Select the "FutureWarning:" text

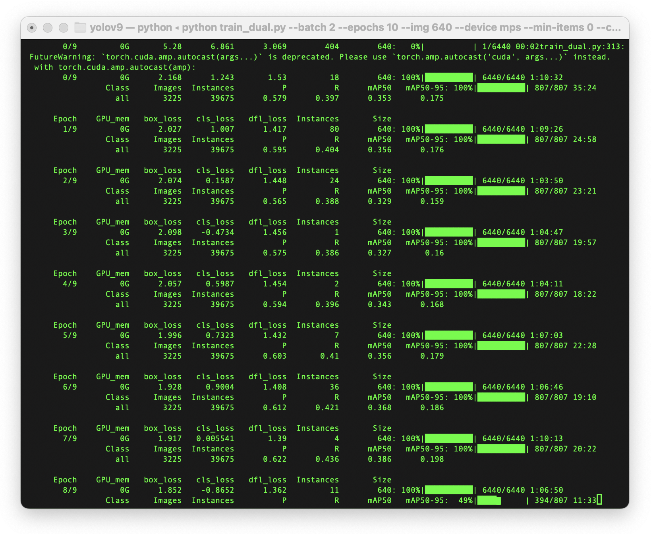(63, 57)
